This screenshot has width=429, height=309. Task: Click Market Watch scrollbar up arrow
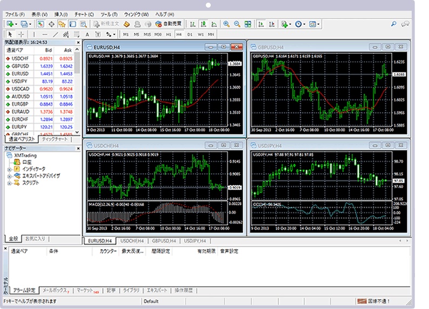point(77,50)
